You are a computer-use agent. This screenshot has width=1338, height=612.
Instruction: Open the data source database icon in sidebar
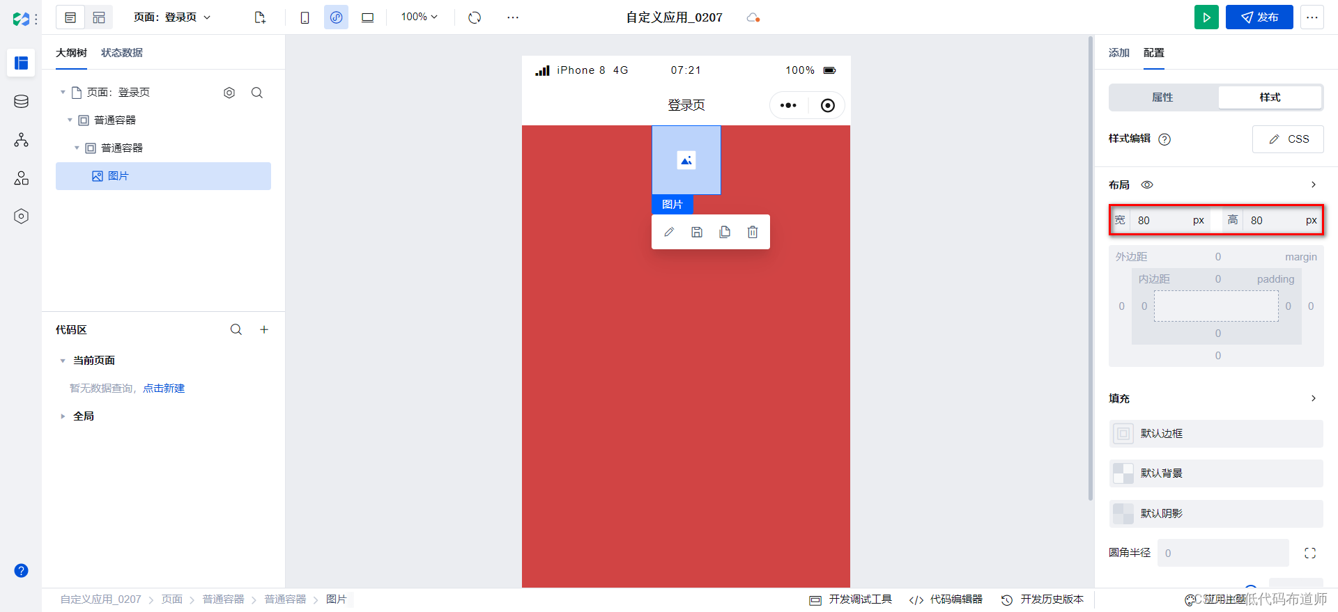(x=21, y=102)
